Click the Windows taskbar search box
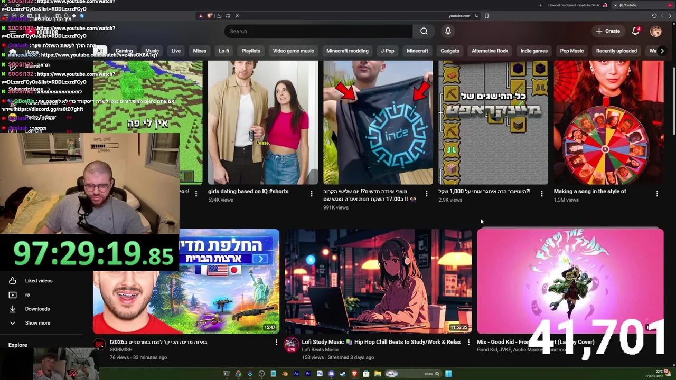 point(414,374)
